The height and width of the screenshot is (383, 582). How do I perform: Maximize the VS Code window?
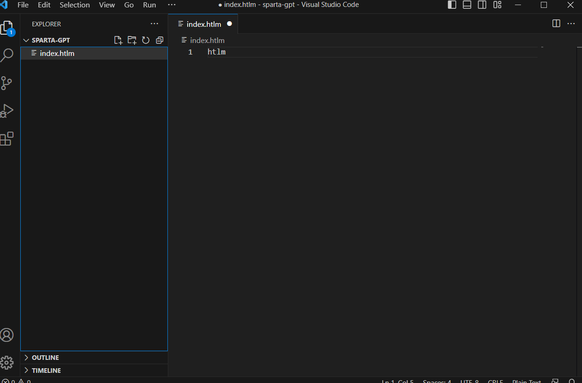pyautogui.click(x=544, y=5)
